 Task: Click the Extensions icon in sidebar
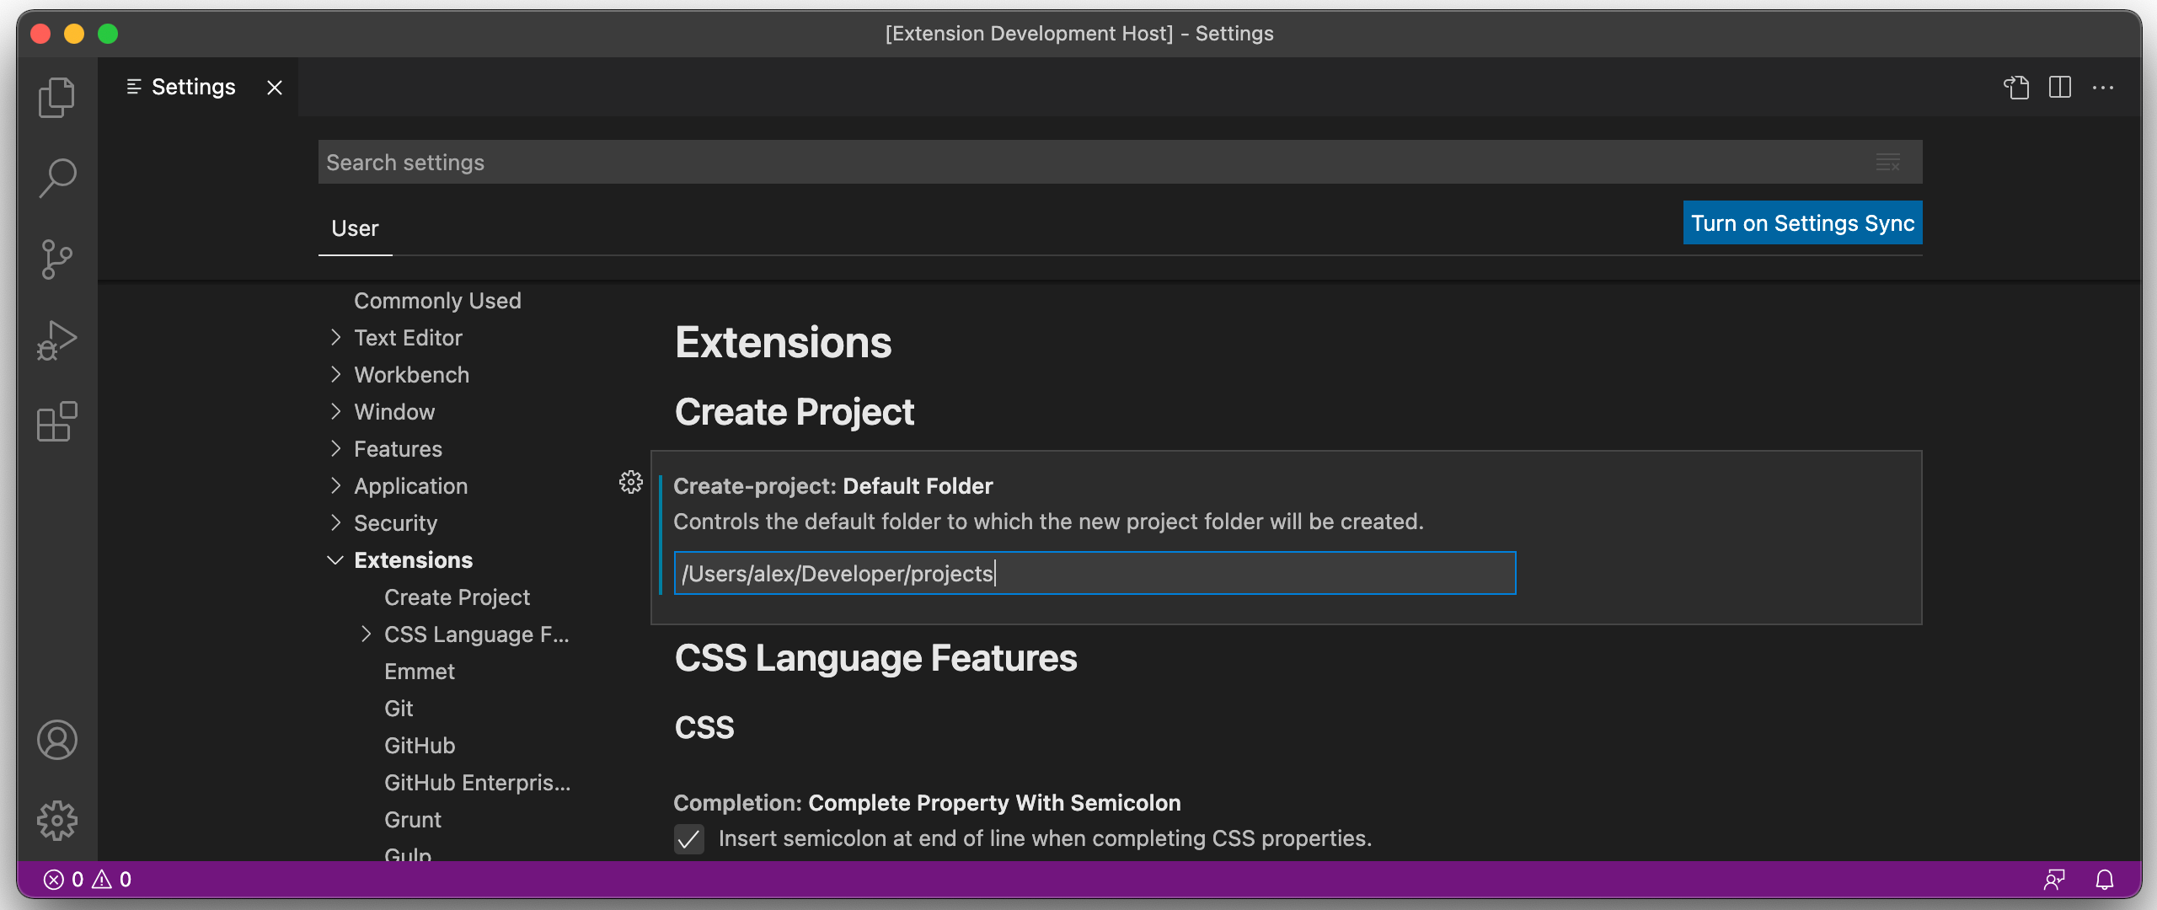tap(55, 423)
